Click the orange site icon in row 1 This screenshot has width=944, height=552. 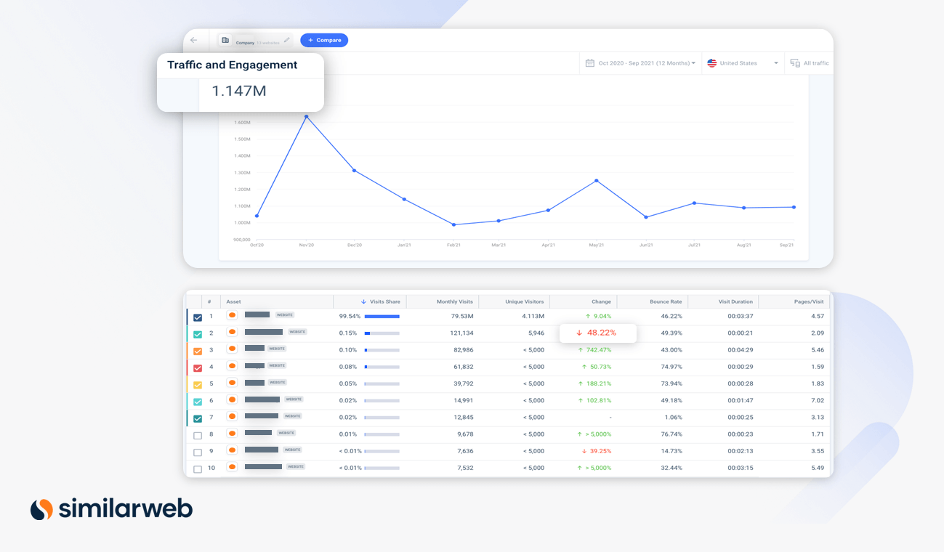coord(232,315)
